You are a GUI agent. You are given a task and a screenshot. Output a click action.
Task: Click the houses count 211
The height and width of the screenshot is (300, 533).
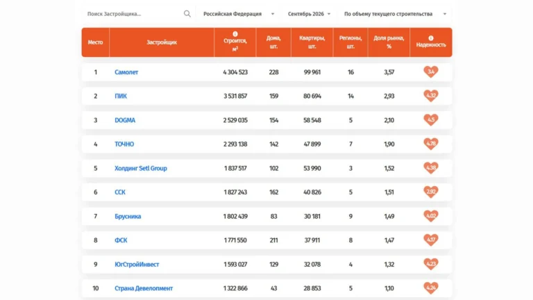273,240
